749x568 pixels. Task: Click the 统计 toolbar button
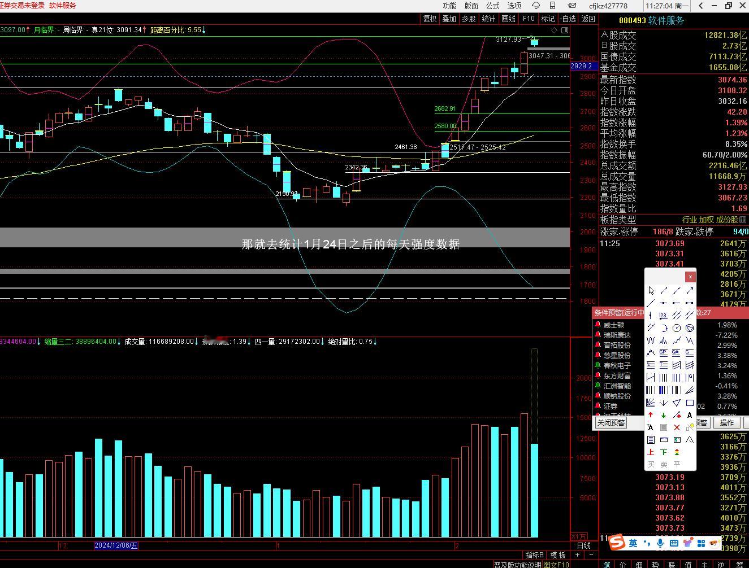[488, 19]
